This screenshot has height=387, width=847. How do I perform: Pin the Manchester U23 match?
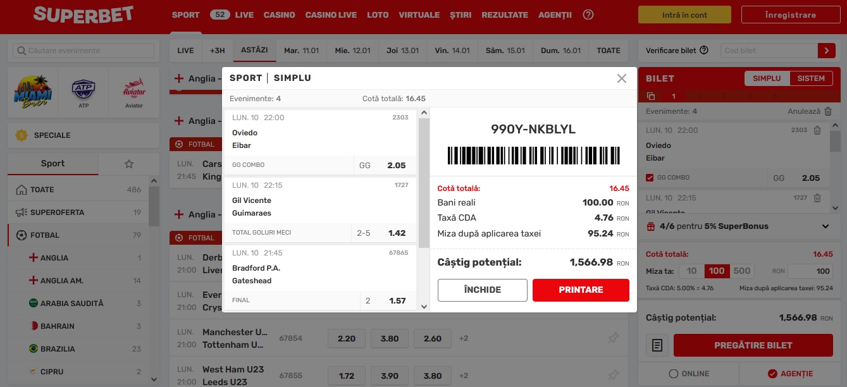coord(613,338)
